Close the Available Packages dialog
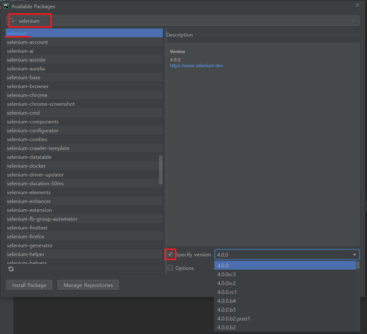 358,5
